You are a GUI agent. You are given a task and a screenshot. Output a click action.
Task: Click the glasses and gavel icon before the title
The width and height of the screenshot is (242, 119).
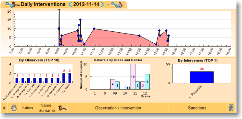(13, 5)
